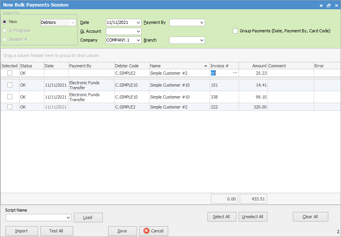Open the GL Account dropdown
Image resolution: width=341 pixels, height=237 pixels.
[139, 32]
